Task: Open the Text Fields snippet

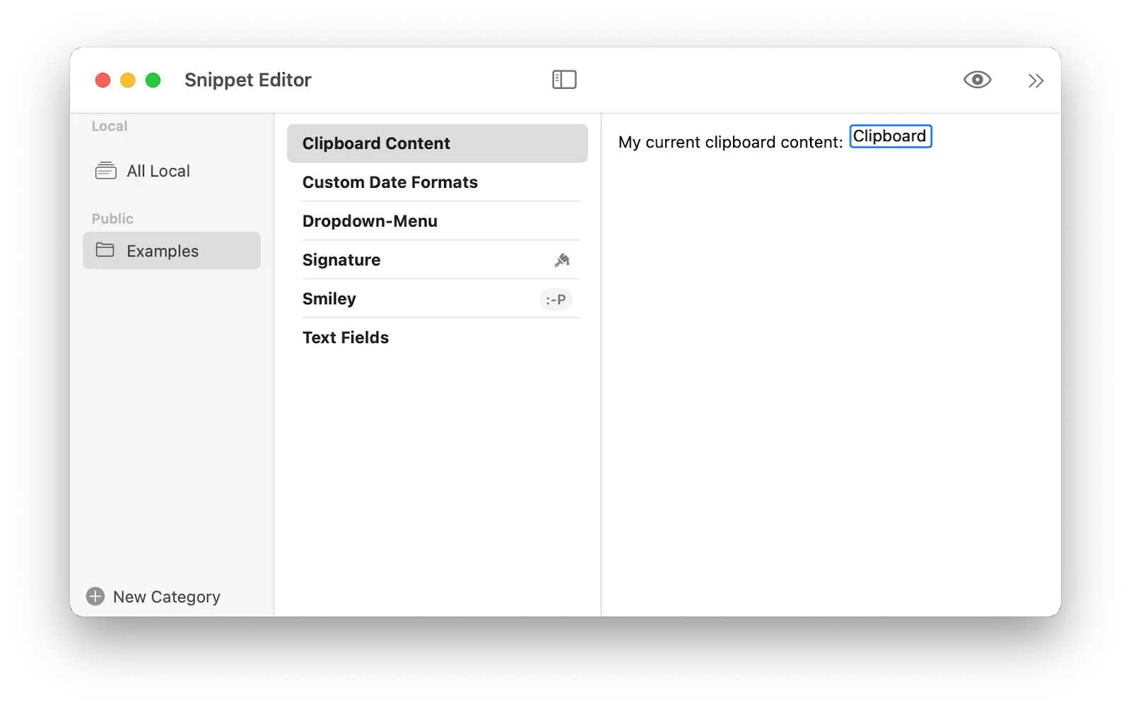Action: (346, 337)
